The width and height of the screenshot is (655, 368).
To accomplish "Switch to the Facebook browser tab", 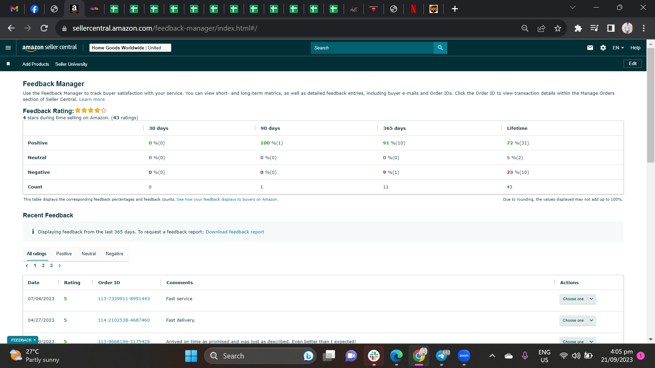I will (x=34, y=9).
